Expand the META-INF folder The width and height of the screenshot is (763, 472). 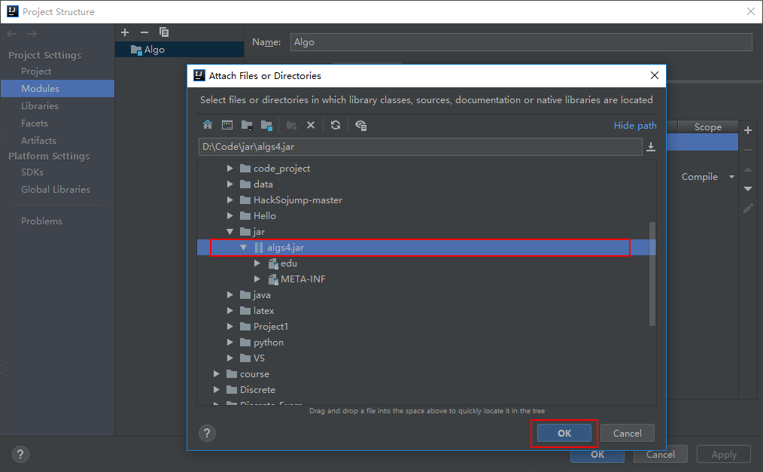tap(257, 279)
